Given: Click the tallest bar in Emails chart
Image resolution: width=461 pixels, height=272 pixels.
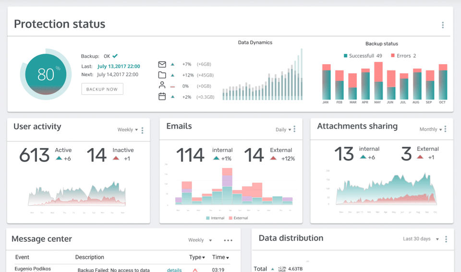Looking at the screenshot, I should pos(227,186).
